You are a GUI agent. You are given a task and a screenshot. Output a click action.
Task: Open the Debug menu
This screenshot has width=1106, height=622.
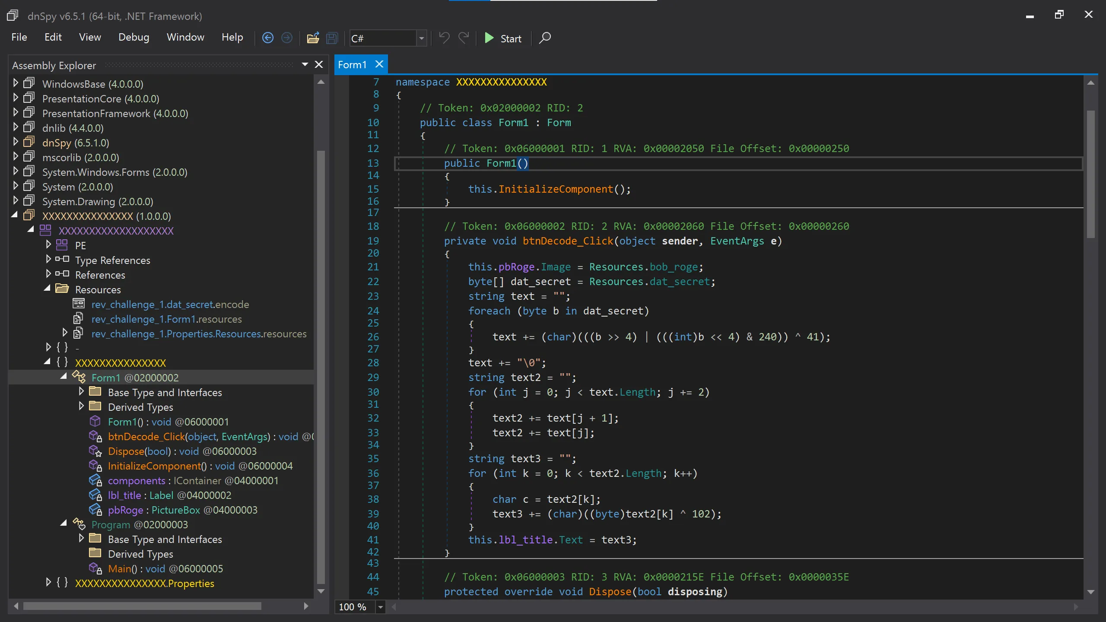[133, 38]
